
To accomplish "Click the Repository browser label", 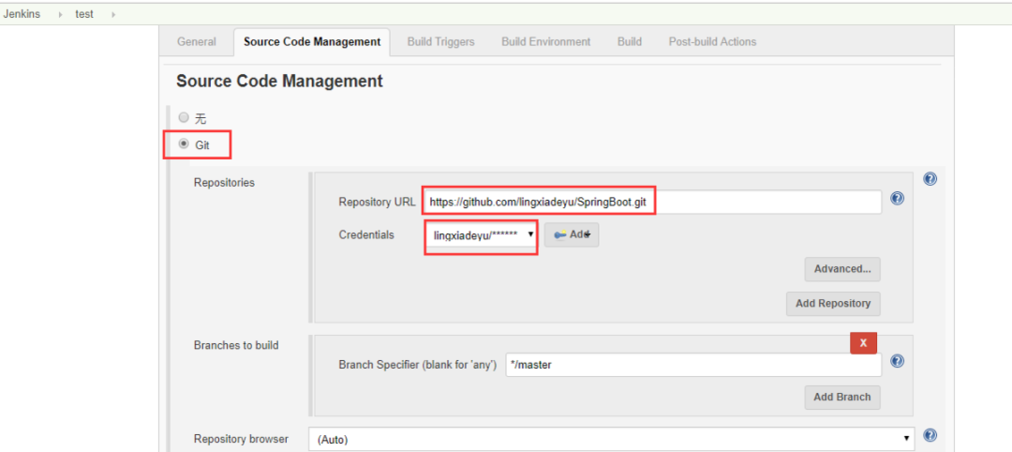I will point(241,439).
